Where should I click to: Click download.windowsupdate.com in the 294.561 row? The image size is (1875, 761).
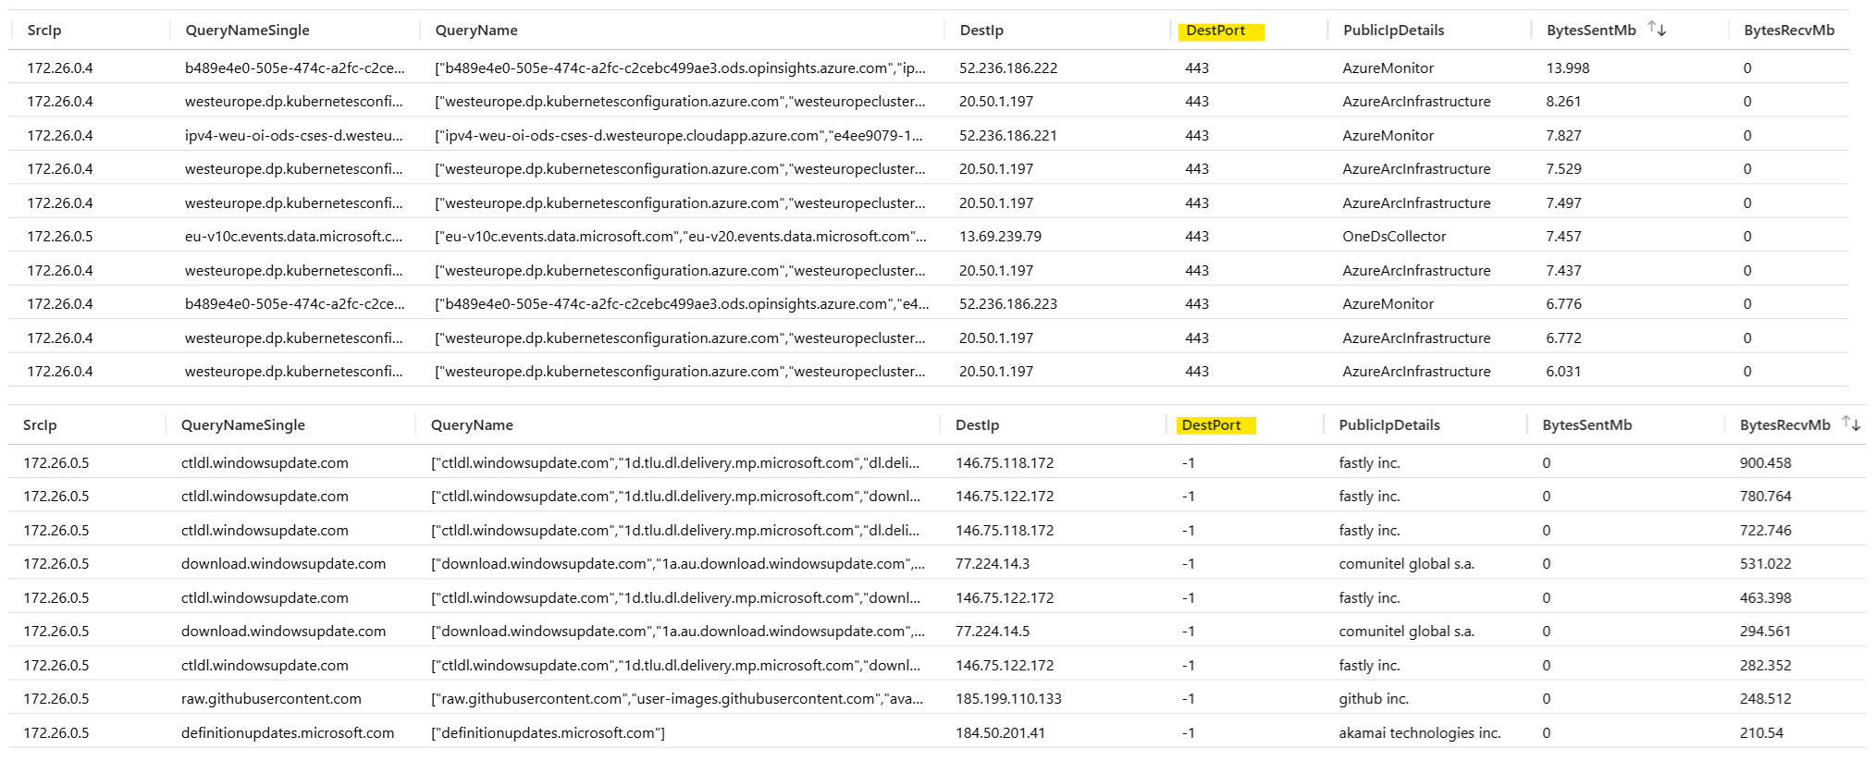tap(283, 632)
